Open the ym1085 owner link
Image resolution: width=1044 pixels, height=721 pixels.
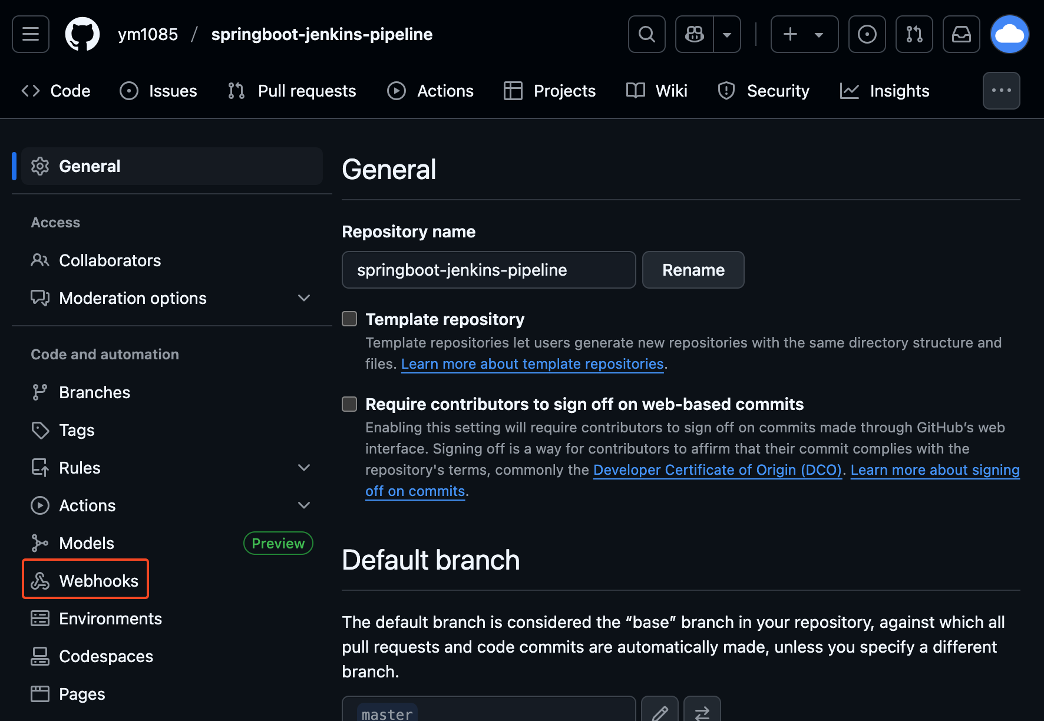pos(148,34)
